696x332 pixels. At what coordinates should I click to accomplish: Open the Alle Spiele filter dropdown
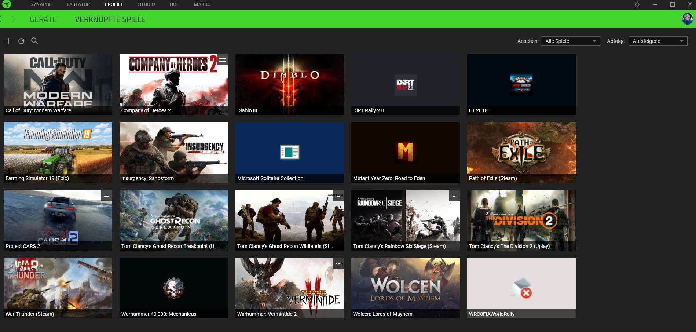571,41
